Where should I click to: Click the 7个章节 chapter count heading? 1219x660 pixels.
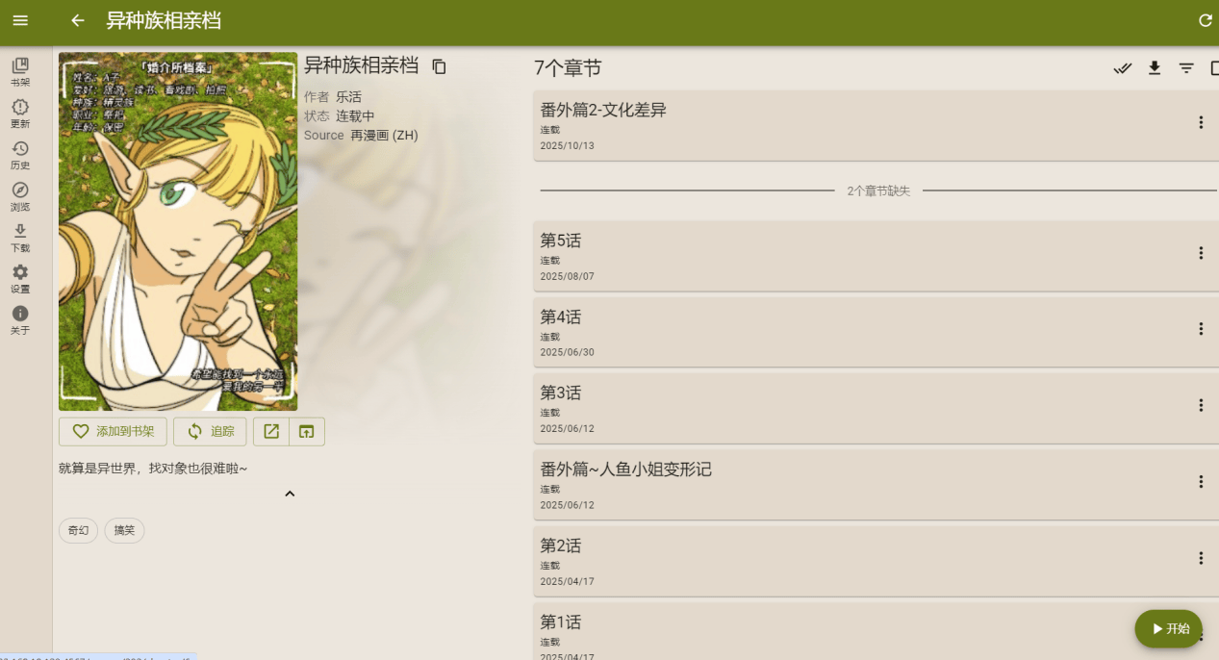(x=568, y=68)
